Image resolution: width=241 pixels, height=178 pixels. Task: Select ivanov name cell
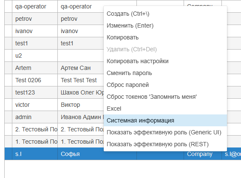click(81, 31)
